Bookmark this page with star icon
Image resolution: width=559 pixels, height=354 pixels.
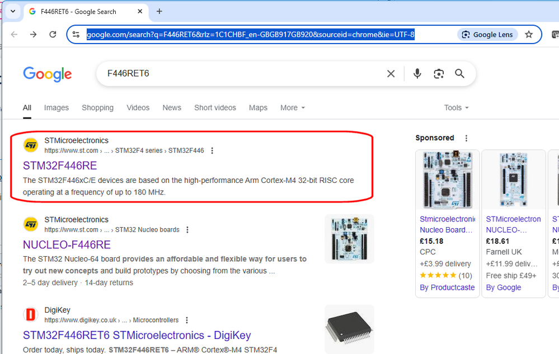click(x=529, y=35)
